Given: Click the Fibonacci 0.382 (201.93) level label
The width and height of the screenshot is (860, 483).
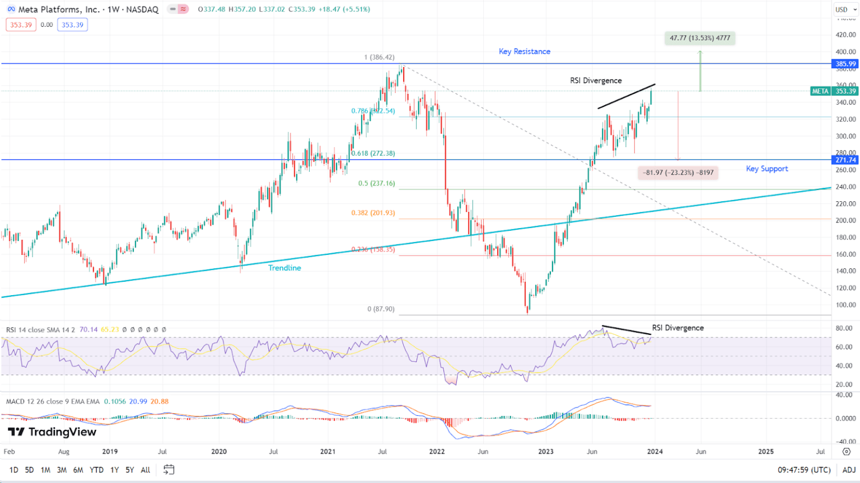Looking at the screenshot, I should (373, 213).
